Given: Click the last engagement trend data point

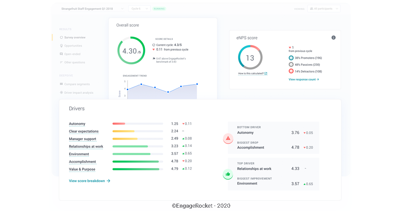Looking at the screenshot, I should pyautogui.click(x=197, y=84).
